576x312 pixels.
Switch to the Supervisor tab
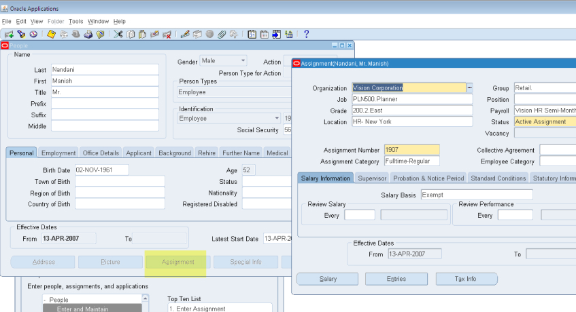372,178
